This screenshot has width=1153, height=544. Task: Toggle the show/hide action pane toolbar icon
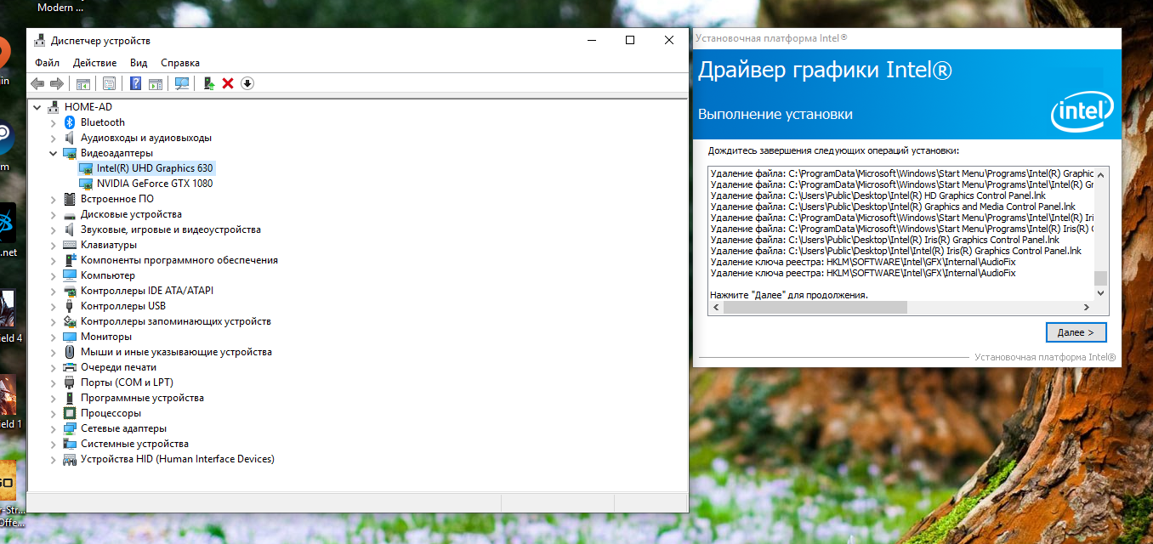pyautogui.click(x=156, y=83)
